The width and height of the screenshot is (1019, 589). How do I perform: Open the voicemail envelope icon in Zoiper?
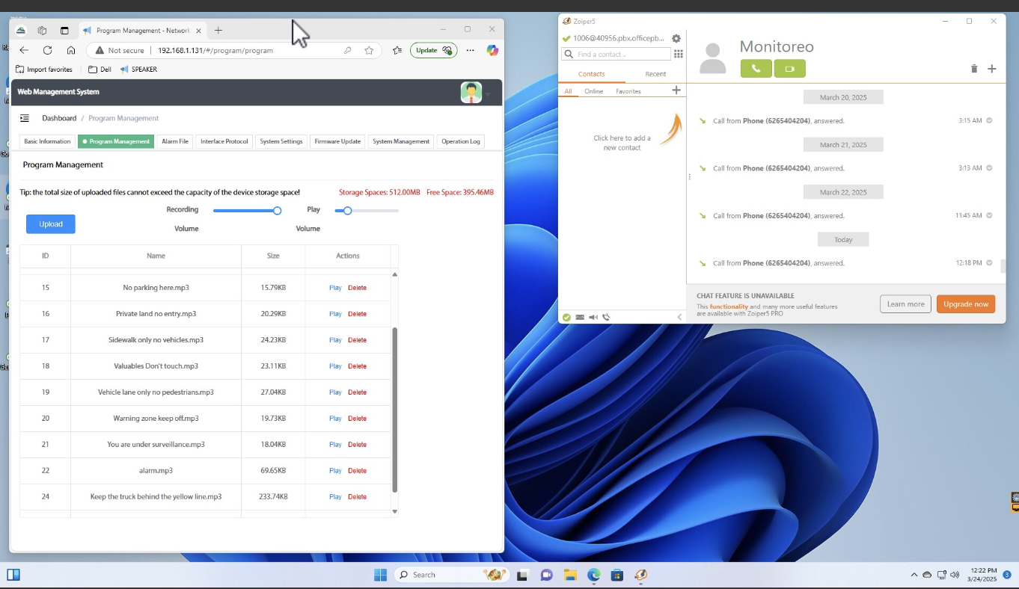[580, 317]
